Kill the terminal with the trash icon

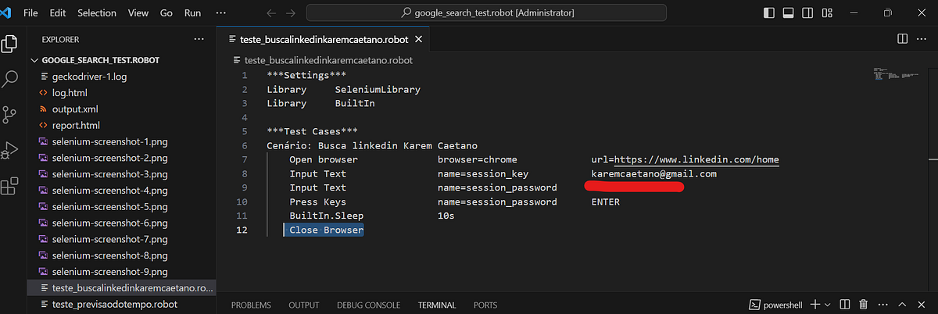[x=864, y=305]
